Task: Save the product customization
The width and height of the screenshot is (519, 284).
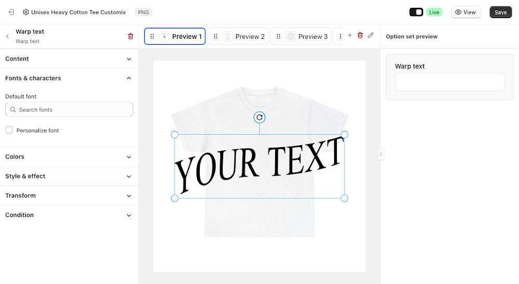Action: tap(500, 12)
